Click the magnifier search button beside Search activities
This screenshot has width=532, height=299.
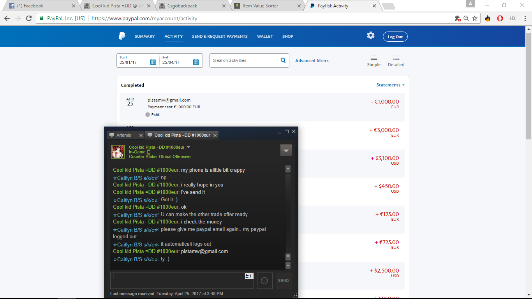pyautogui.click(x=283, y=60)
